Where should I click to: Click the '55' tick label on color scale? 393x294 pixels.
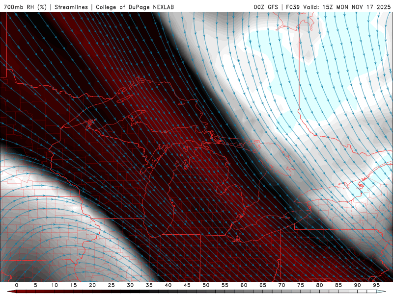pyautogui.click(x=225, y=285)
